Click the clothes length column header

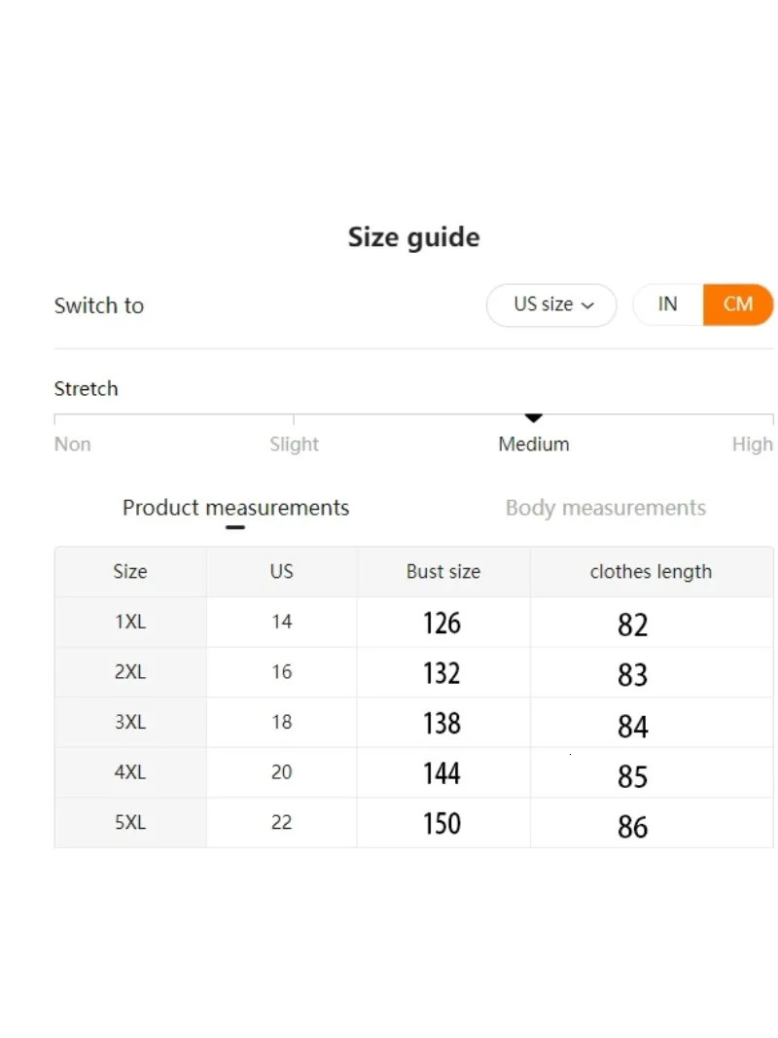(x=651, y=572)
